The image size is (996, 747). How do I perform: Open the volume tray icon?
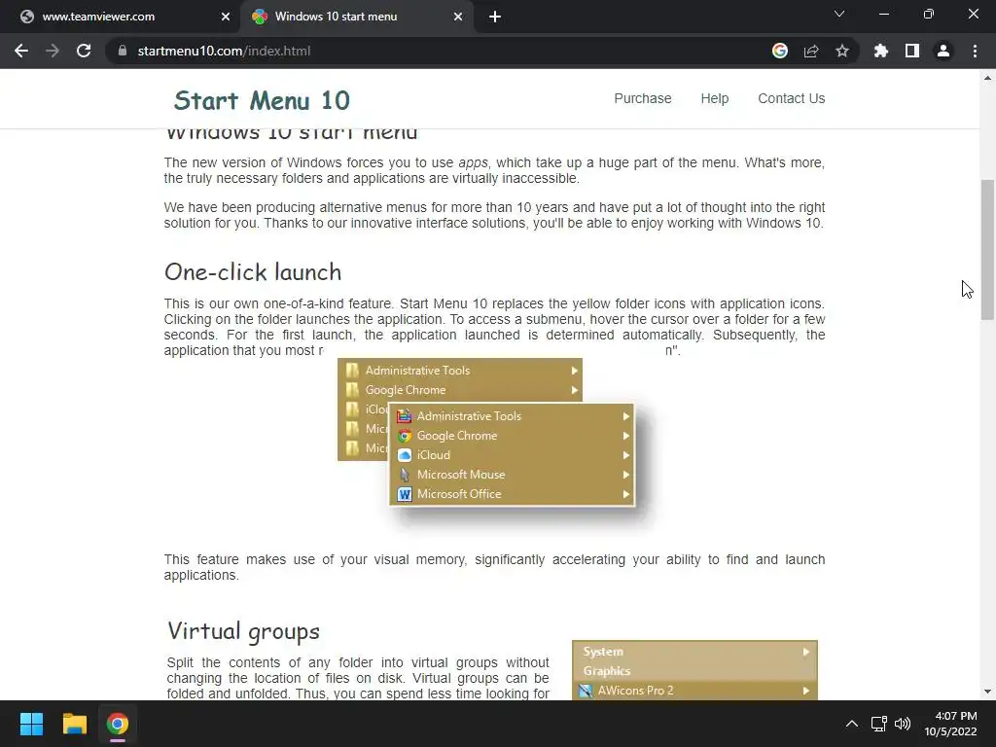(903, 724)
